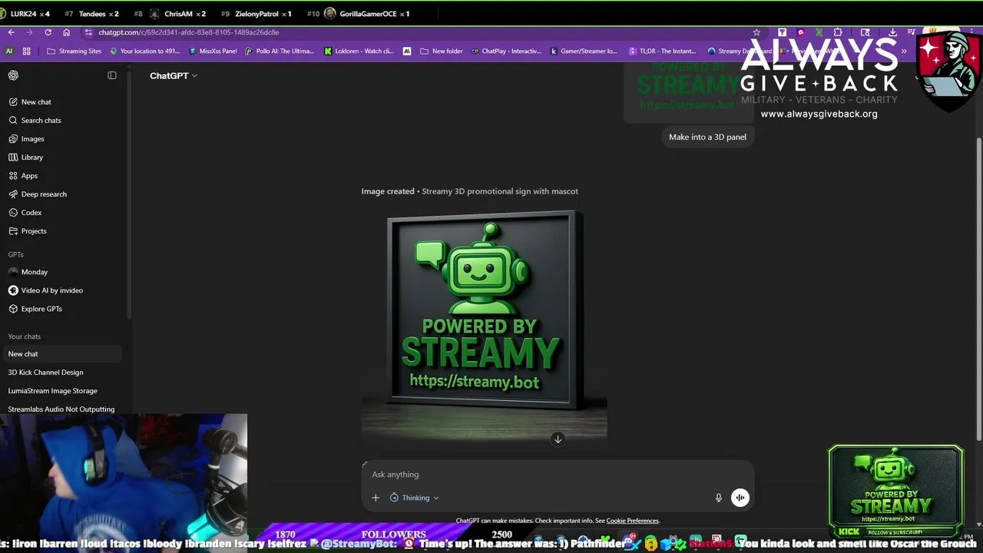Screen dimensions: 983x553
Task: Expand the Thinking mode dropdown
Action: click(415, 498)
